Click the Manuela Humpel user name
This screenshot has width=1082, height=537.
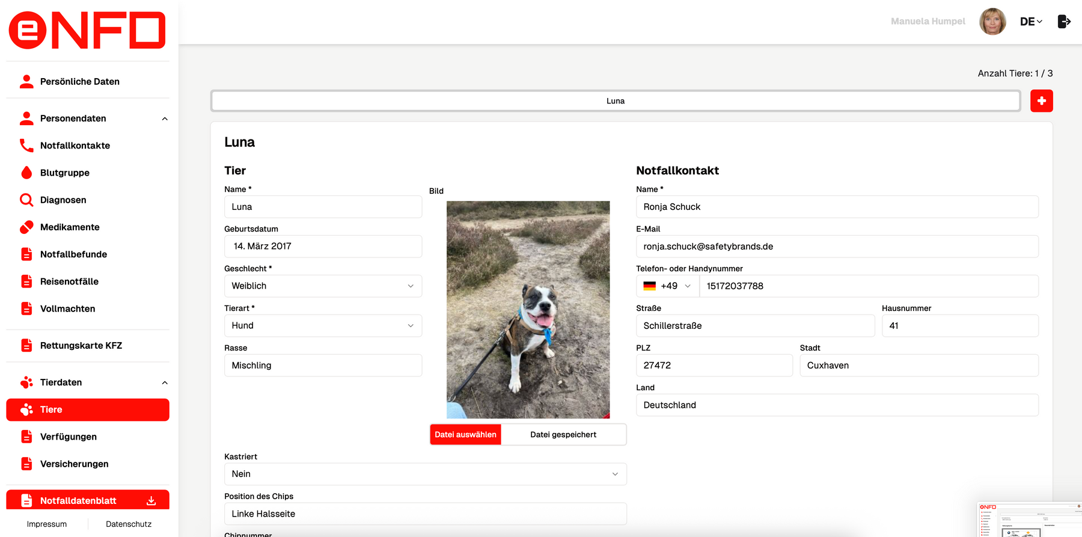pyautogui.click(x=928, y=22)
